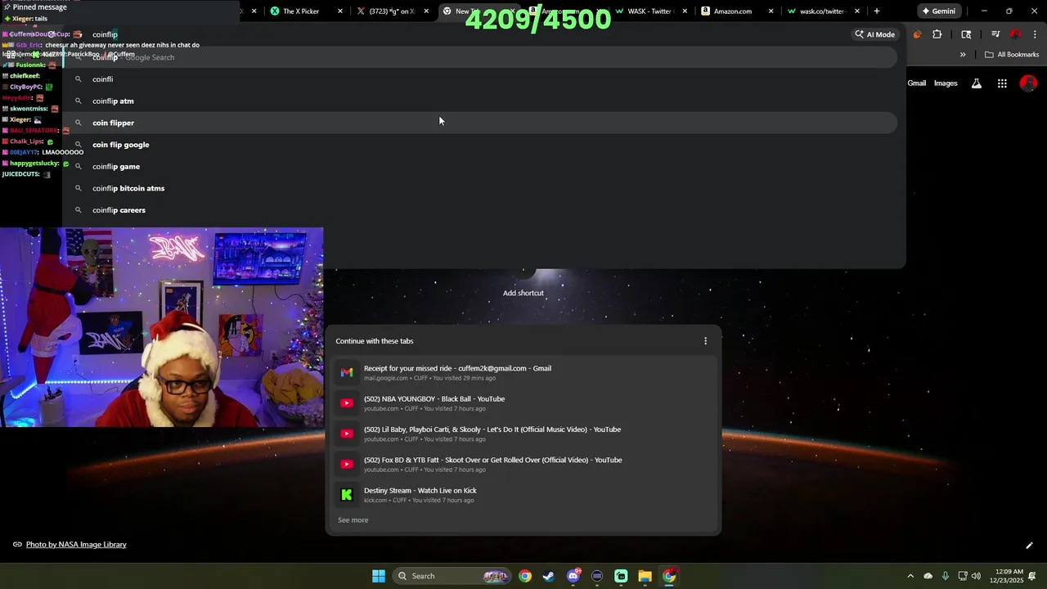Open the Receipt for your missed ride entry
The image size is (1047, 589).
(x=523, y=372)
